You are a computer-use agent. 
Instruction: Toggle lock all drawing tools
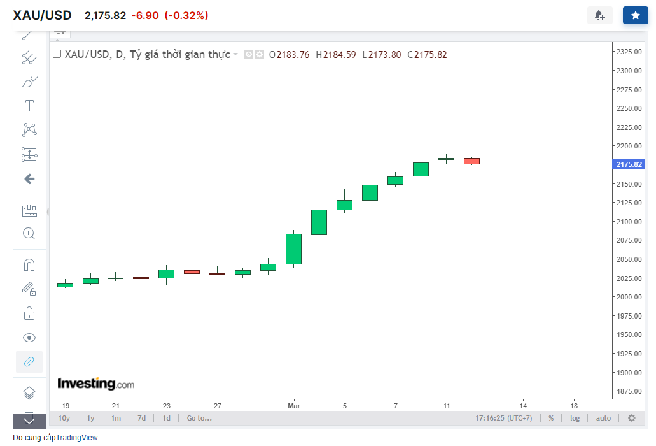[29, 313]
